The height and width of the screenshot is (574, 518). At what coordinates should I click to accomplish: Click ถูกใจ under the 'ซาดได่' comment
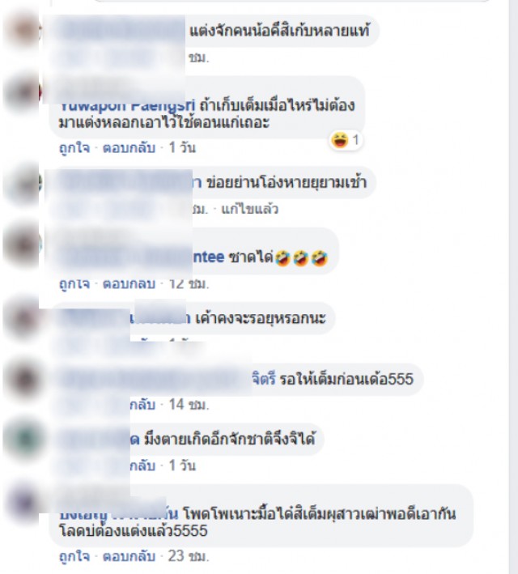point(74,283)
